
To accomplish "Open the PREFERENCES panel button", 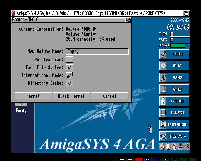I will click(x=174, y=125).
